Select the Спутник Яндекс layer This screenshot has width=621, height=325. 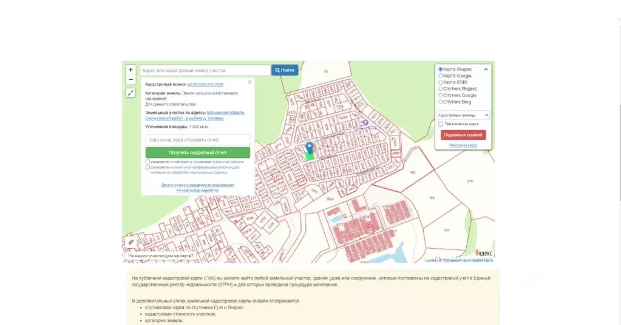coord(440,89)
